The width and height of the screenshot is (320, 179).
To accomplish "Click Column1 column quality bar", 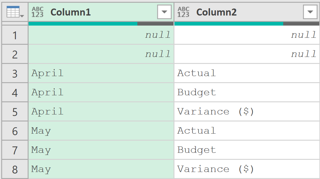I will click(x=101, y=24).
